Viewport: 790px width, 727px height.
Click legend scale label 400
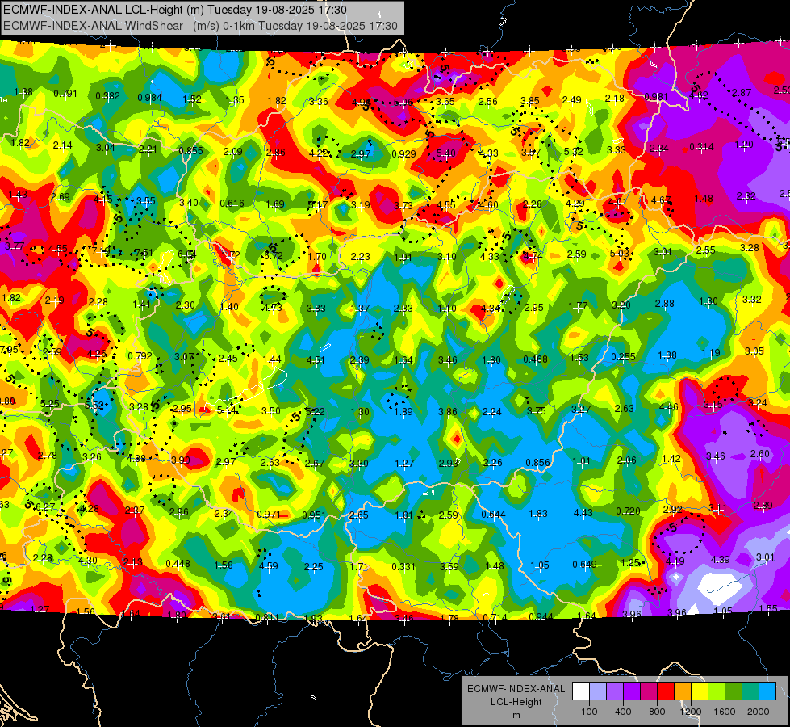click(x=623, y=712)
